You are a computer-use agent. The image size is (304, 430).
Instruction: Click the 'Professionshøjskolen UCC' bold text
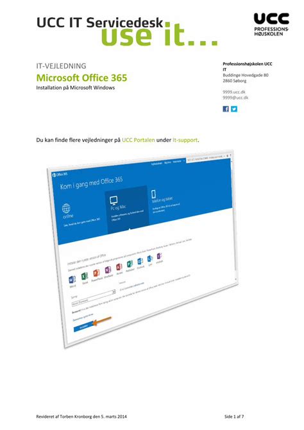tap(248, 64)
